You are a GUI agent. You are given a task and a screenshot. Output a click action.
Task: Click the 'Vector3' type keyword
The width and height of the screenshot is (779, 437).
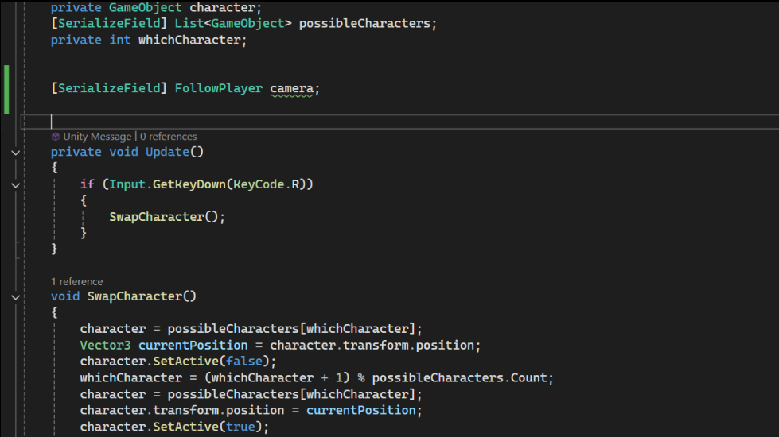[x=105, y=346]
